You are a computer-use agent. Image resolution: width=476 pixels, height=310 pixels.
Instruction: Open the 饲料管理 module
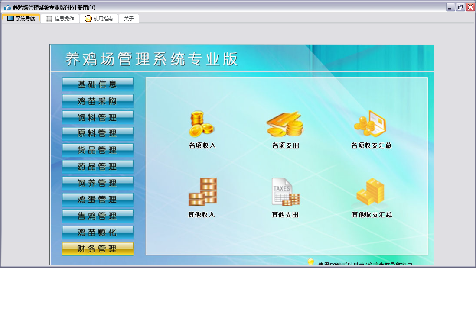[98, 117]
